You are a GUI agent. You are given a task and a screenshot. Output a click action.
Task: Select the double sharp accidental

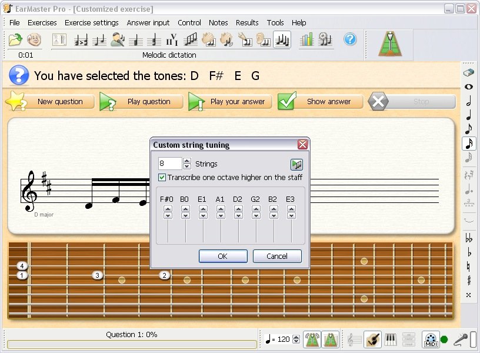(x=469, y=295)
